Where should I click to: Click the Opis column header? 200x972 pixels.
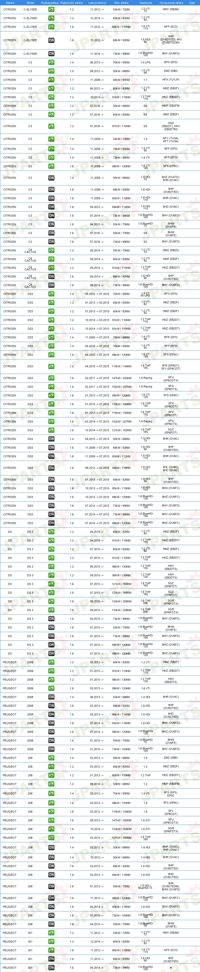point(192,3)
